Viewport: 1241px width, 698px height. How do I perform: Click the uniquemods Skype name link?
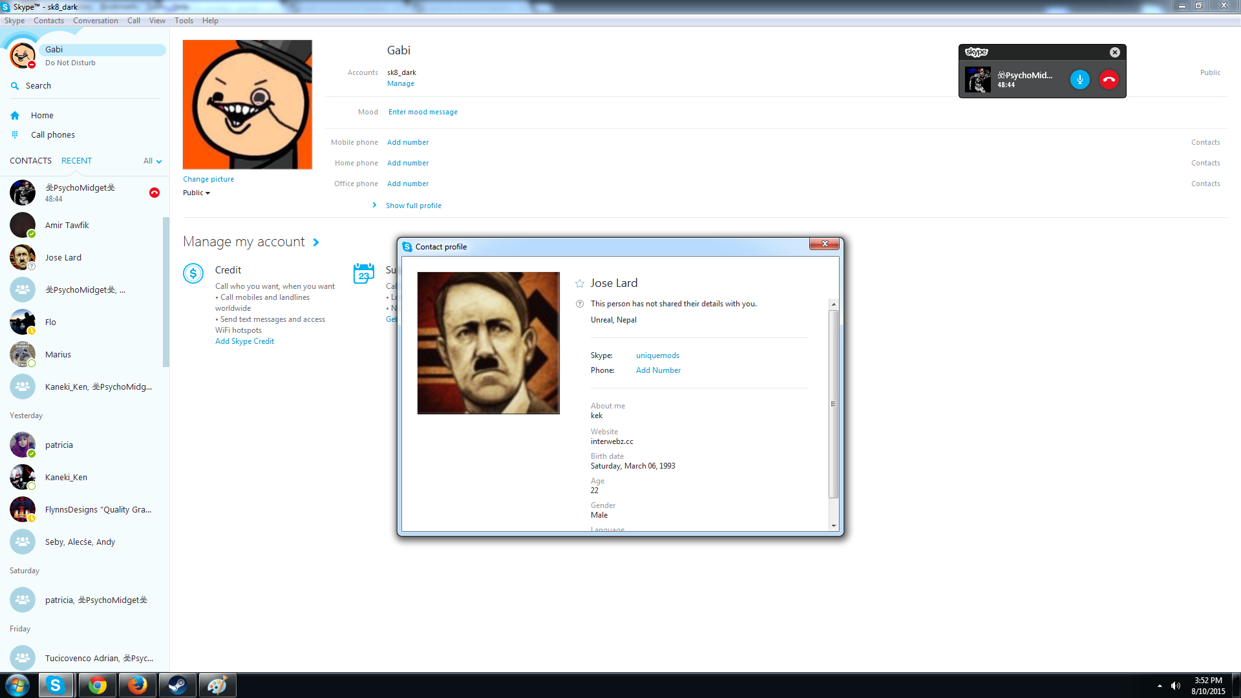click(x=657, y=355)
